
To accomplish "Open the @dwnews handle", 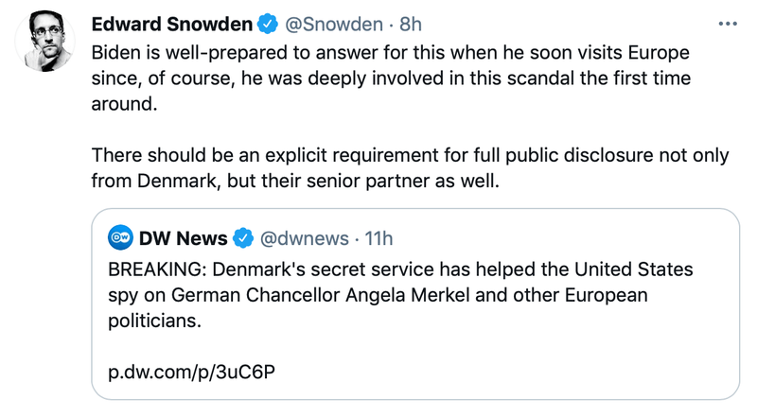I will coord(304,236).
